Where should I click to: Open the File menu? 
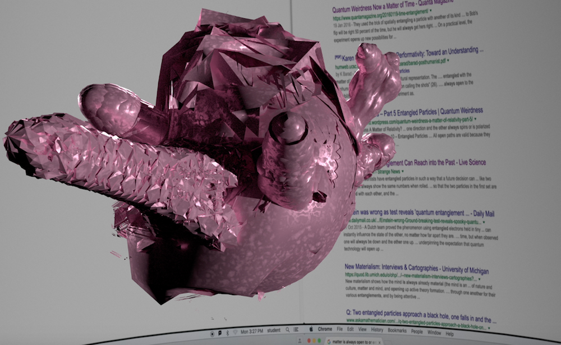click(339, 329)
